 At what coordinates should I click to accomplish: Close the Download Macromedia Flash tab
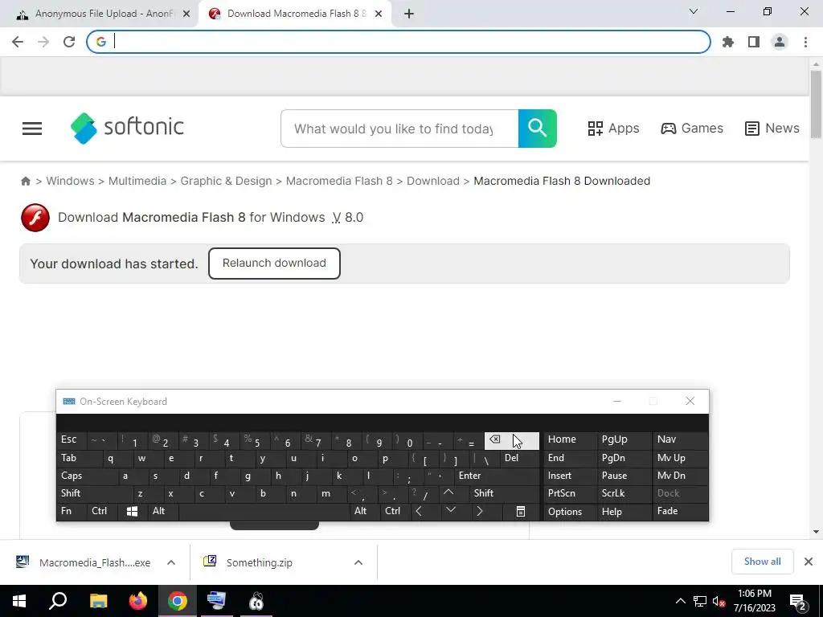[379, 14]
